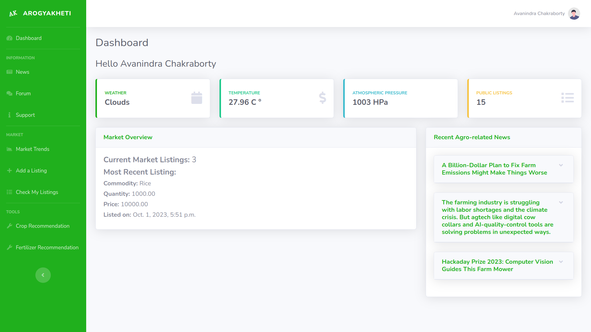Open Check My Listings from the sidebar
The width and height of the screenshot is (591, 332).
[x=37, y=192]
